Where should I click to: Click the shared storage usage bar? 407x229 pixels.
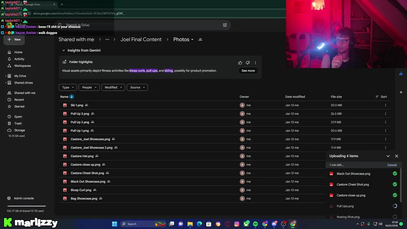pos(26,206)
